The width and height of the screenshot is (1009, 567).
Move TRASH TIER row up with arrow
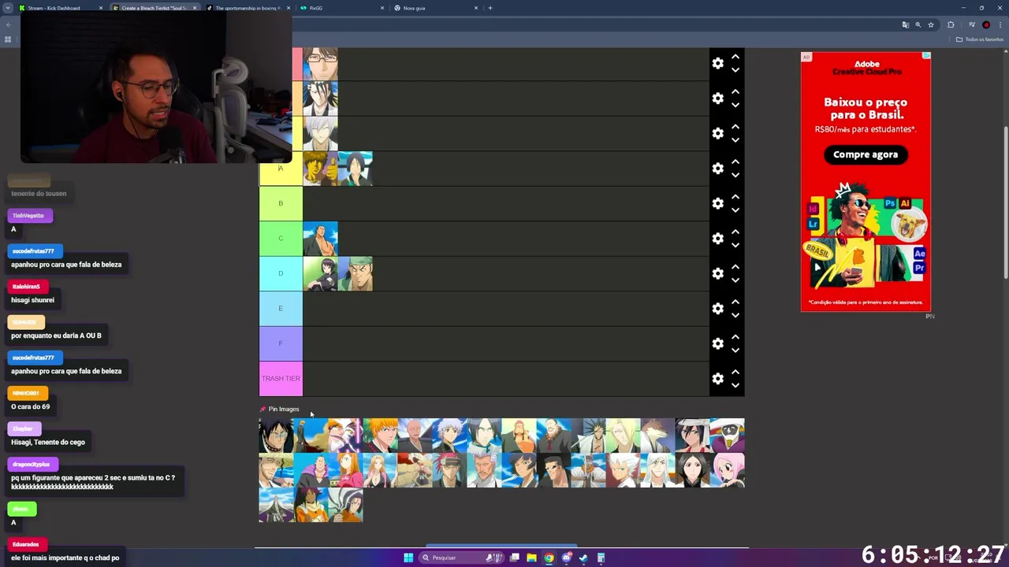735,372
